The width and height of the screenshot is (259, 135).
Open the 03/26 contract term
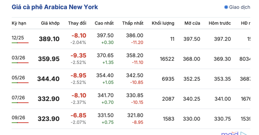[18, 58]
